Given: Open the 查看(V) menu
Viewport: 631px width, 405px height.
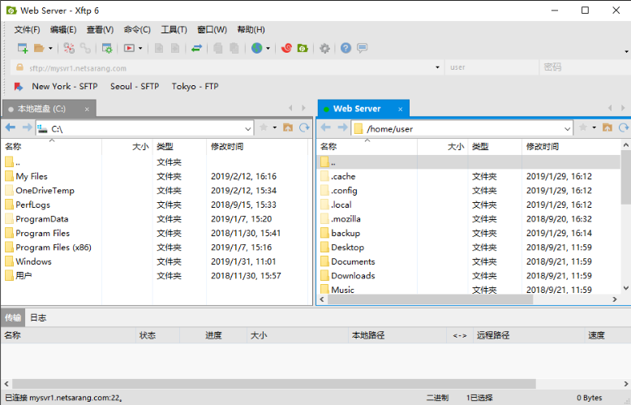Looking at the screenshot, I should coord(100,30).
